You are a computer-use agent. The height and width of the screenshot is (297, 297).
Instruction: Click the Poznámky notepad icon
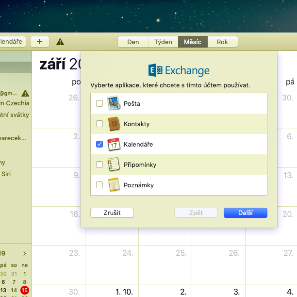pyautogui.click(x=114, y=185)
